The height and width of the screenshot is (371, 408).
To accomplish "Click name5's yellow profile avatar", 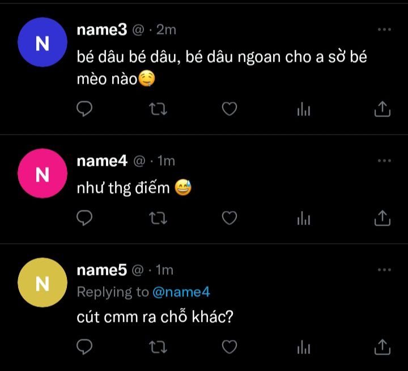I will [42, 283].
